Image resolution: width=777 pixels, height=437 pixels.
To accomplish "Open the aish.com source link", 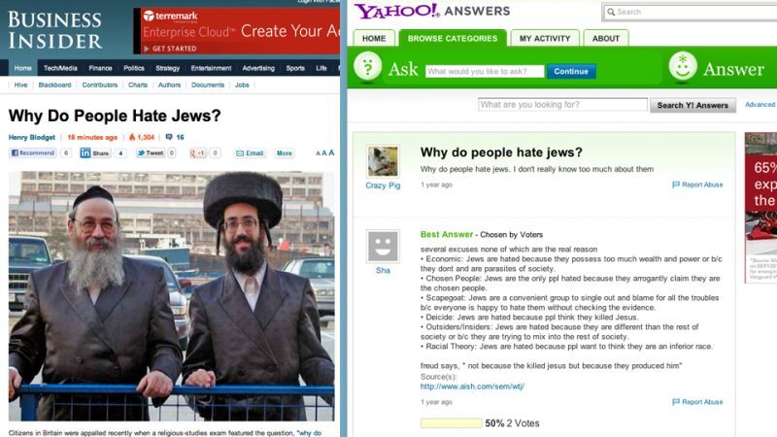I will point(472,387).
